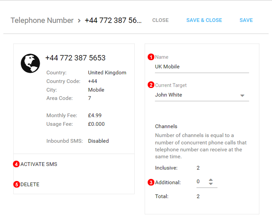Viewport: 272px width, 220px height.
Task: Click the +44 772 387 5653 card heading
Action: point(75,58)
